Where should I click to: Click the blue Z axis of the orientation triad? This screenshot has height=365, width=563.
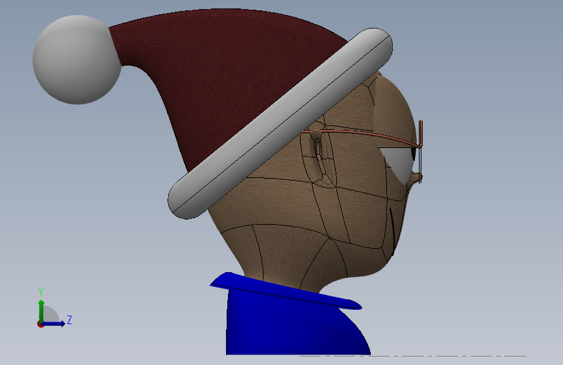[x=55, y=323]
